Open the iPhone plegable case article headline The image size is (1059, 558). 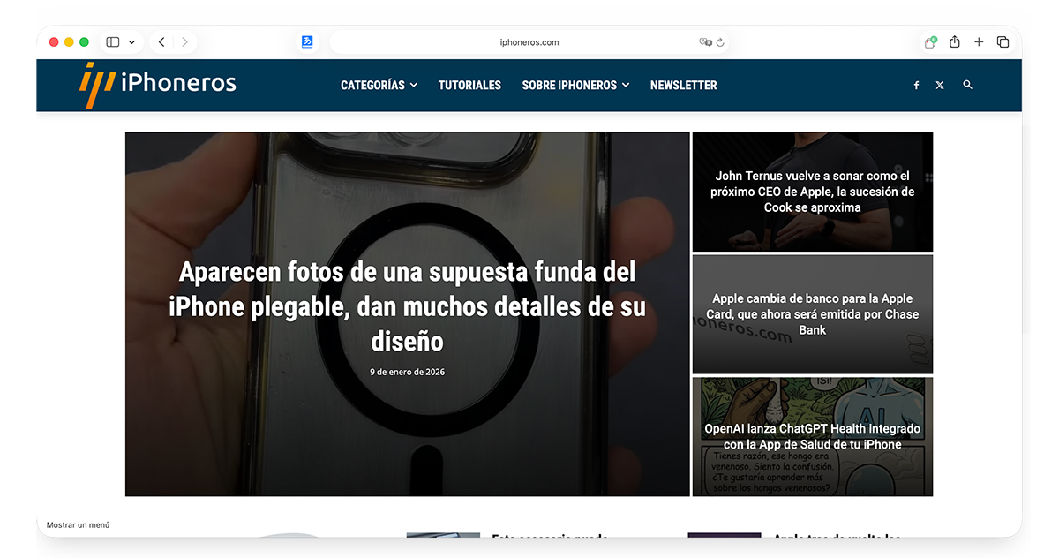[x=407, y=306]
